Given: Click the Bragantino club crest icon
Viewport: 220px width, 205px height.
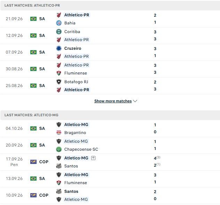Looking at the screenshot, I should 59,133.
